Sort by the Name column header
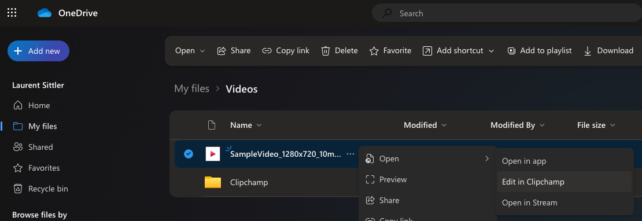Screen dimensions: 642x221 click(246, 125)
